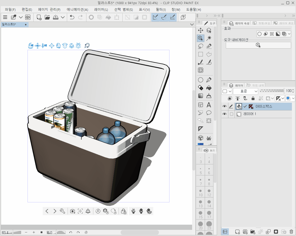Image resolution: width=296 pixels, height=236 pixels.
Task: Select the Text tool in the tool palette
Action: 209,105
